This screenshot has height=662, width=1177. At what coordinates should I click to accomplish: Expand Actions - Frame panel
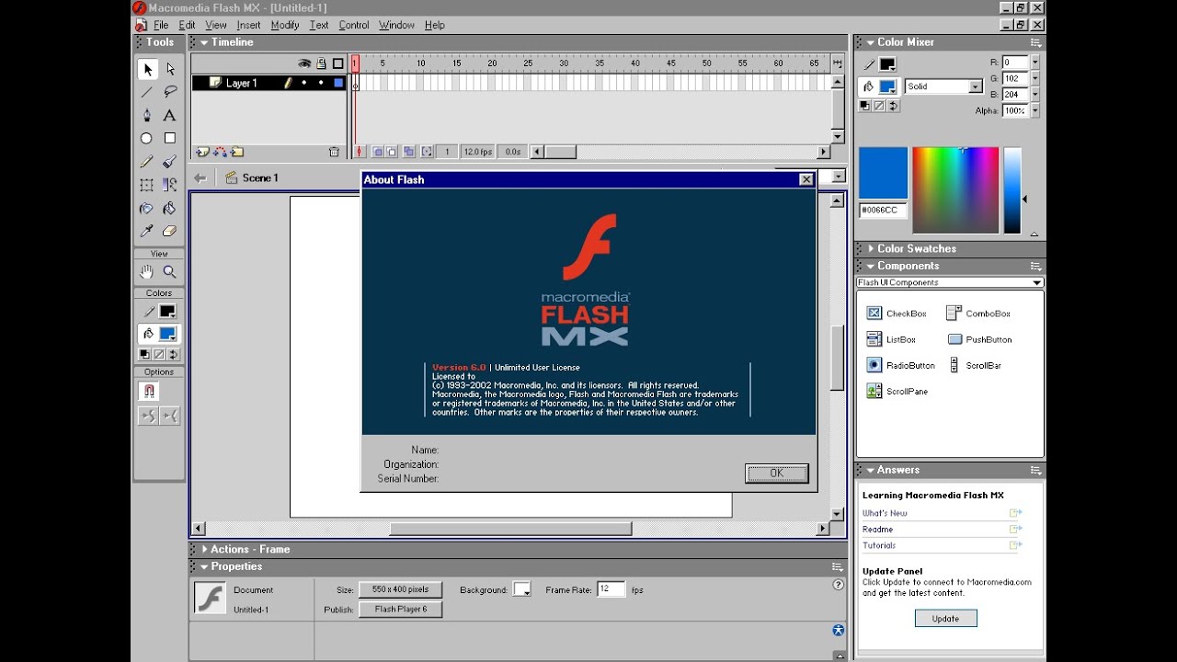[x=204, y=549]
